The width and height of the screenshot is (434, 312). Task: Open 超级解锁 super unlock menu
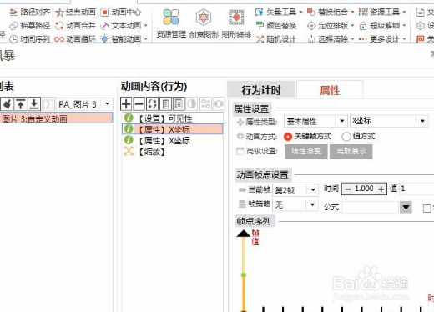pos(382,26)
